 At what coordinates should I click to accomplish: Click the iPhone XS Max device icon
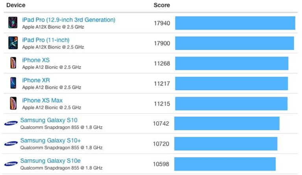click(x=13, y=103)
